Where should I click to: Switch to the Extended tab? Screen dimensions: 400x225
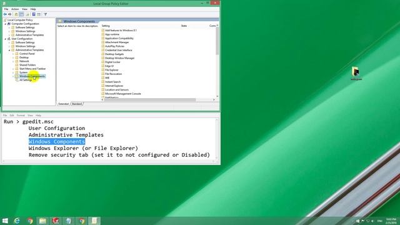point(63,104)
